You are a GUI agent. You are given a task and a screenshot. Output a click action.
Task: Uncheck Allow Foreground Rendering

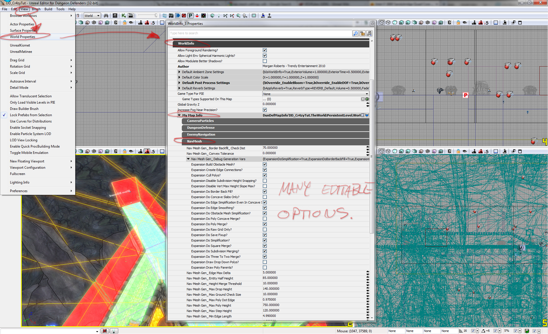(265, 50)
